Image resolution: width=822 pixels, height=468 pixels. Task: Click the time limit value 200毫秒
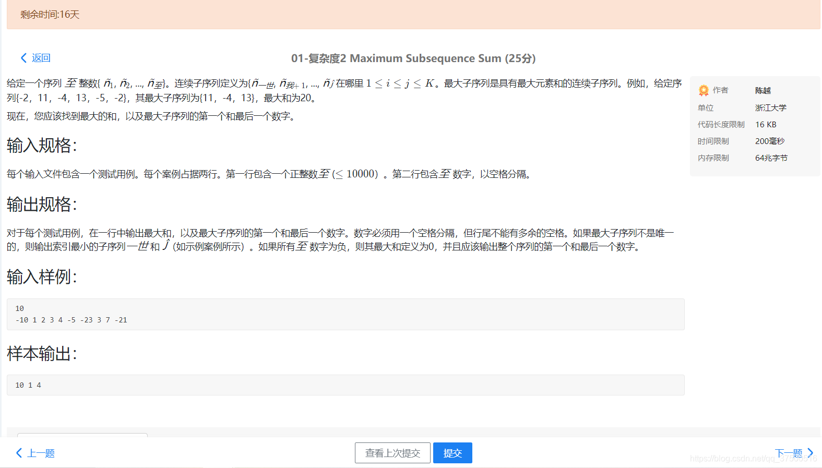[x=770, y=141]
